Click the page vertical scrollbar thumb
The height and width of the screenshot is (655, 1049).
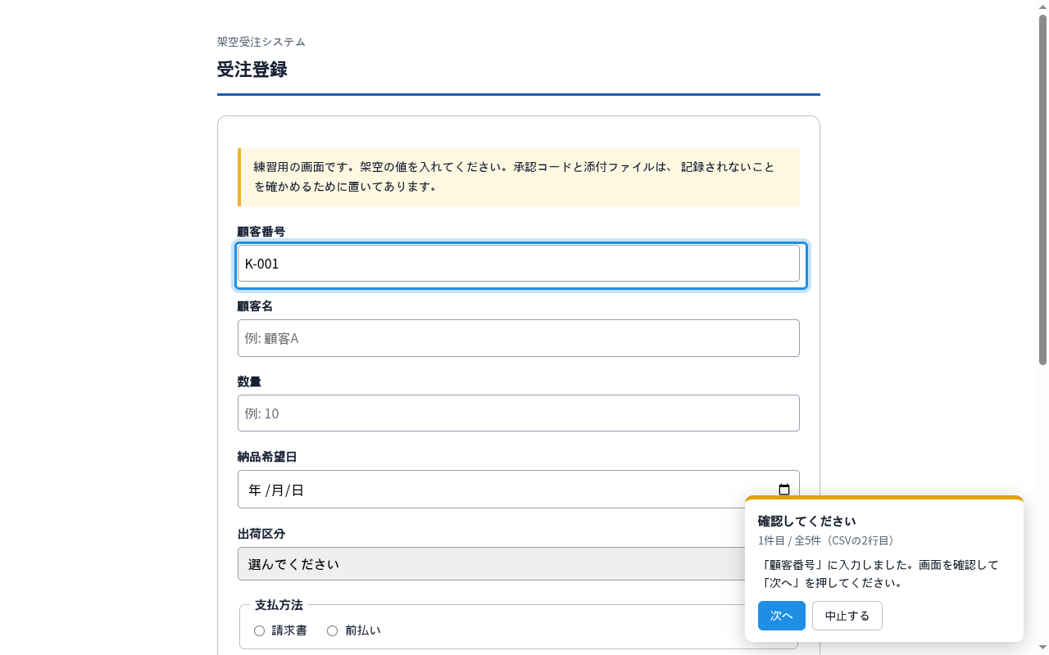tap(1042, 190)
